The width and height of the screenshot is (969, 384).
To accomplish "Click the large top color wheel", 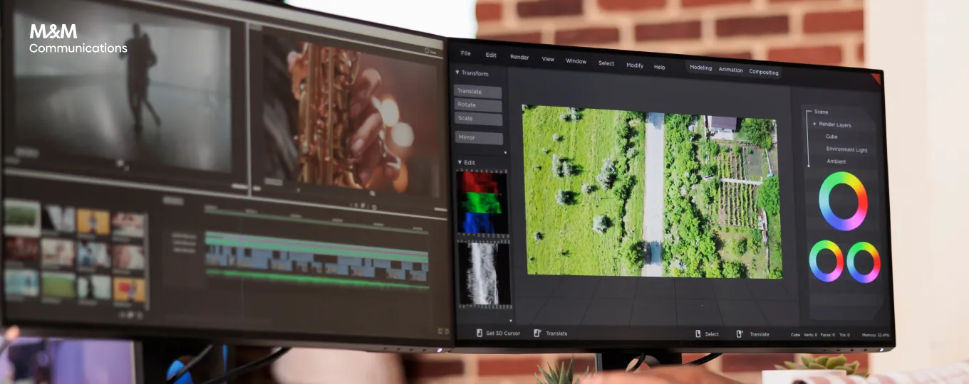I will 843,201.
